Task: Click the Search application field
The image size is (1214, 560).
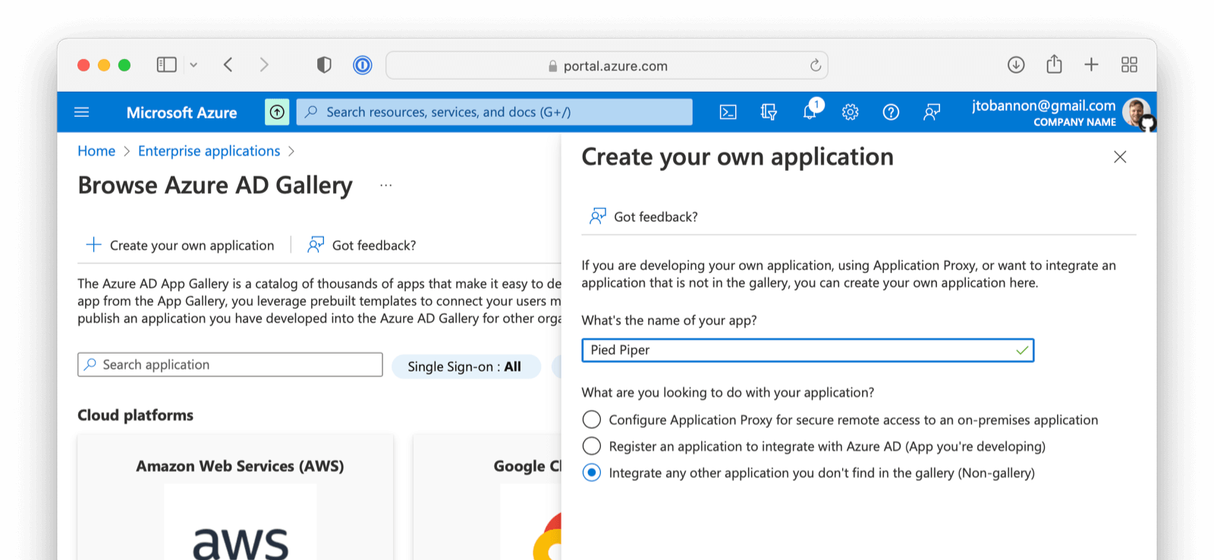Action: click(x=230, y=364)
